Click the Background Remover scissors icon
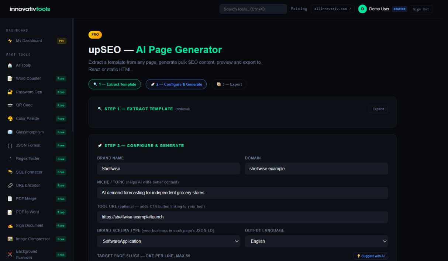Image resolution: width=448 pixels, height=261 pixels. (10, 254)
